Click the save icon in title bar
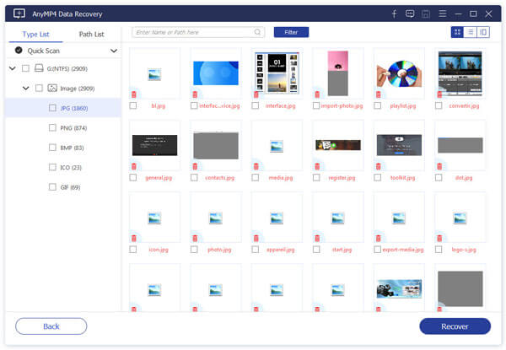 click(426, 13)
